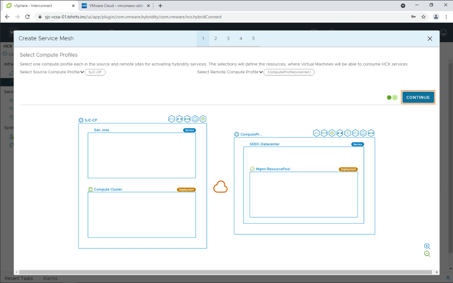
Task: Click the CONTINUE button
Action: click(x=418, y=97)
